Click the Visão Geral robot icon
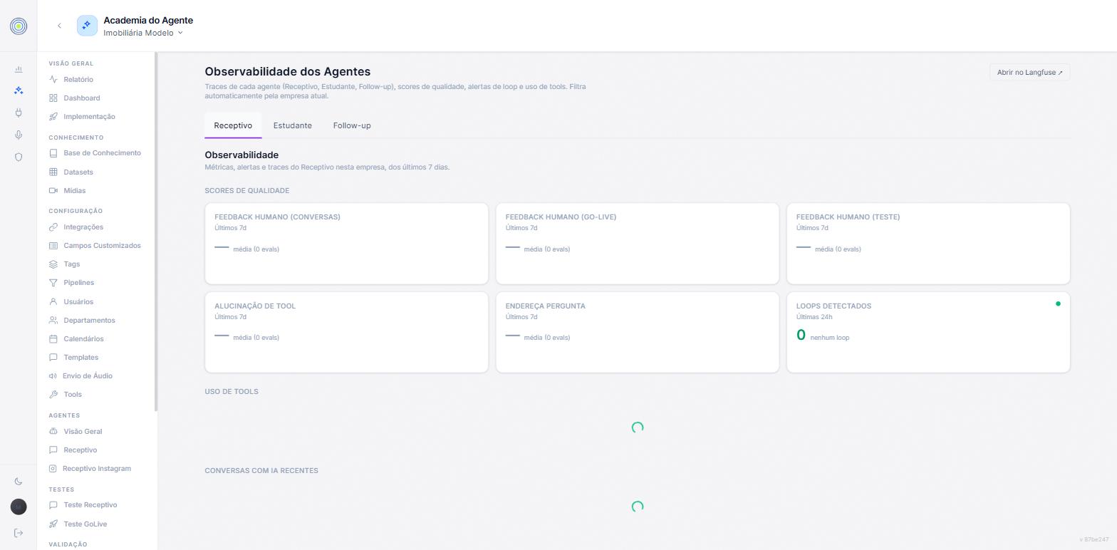Viewport: 1117px width, 550px height. [x=53, y=432]
